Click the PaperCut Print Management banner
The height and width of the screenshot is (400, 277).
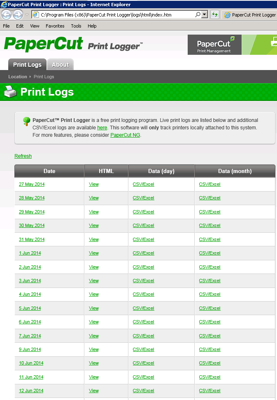[x=232, y=44]
